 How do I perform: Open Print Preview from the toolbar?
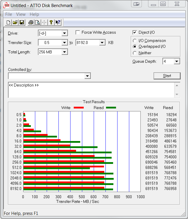[37, 22]
